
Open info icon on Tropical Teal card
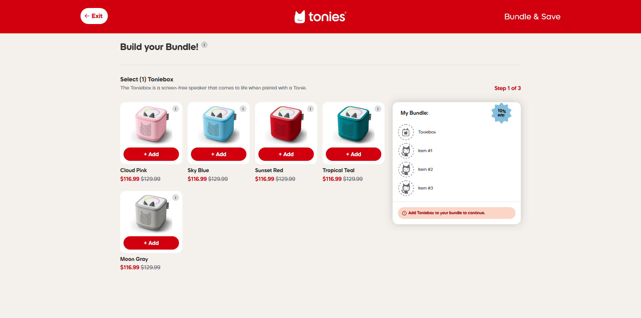pyautogui.click(x=378, y=109)
